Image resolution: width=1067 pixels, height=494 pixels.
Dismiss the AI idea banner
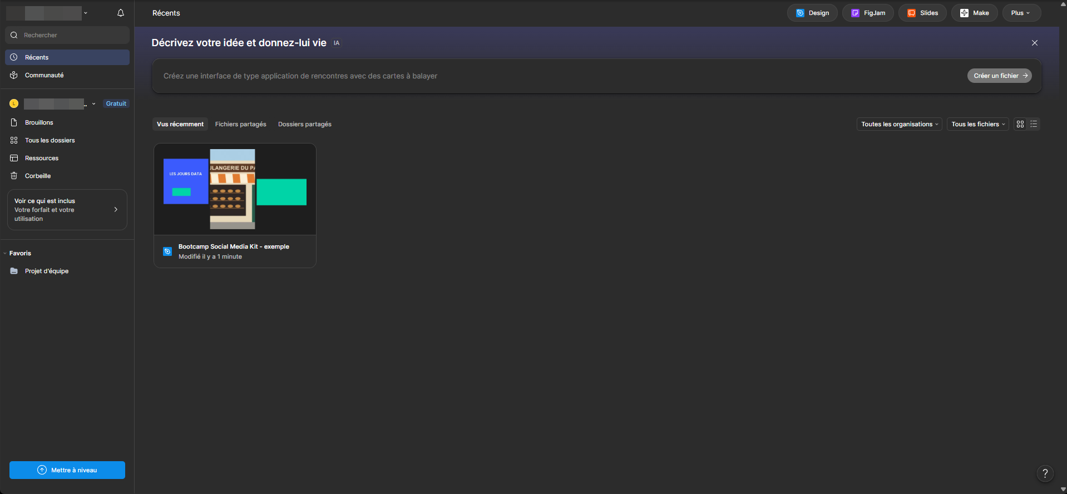pyautogui.click(x=1035, y=43)
